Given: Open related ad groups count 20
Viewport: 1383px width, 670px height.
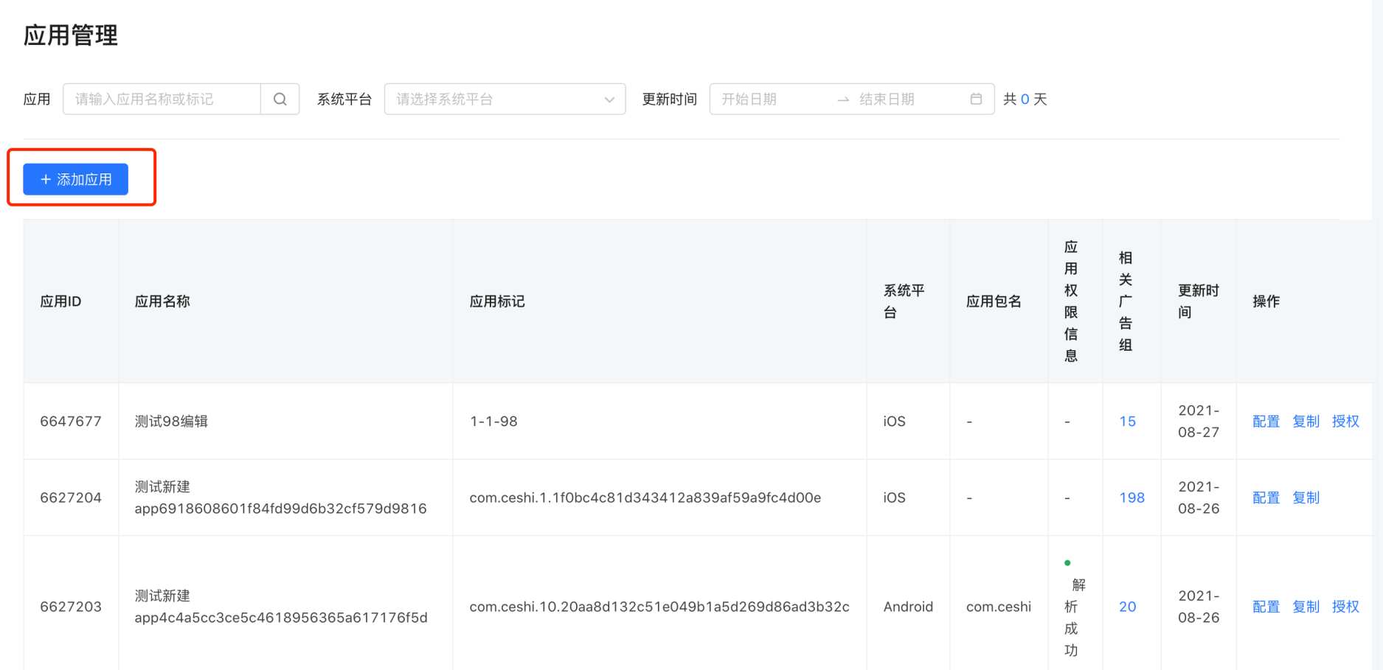Looking at the screenshot, I should click(x=1127, y=607).
